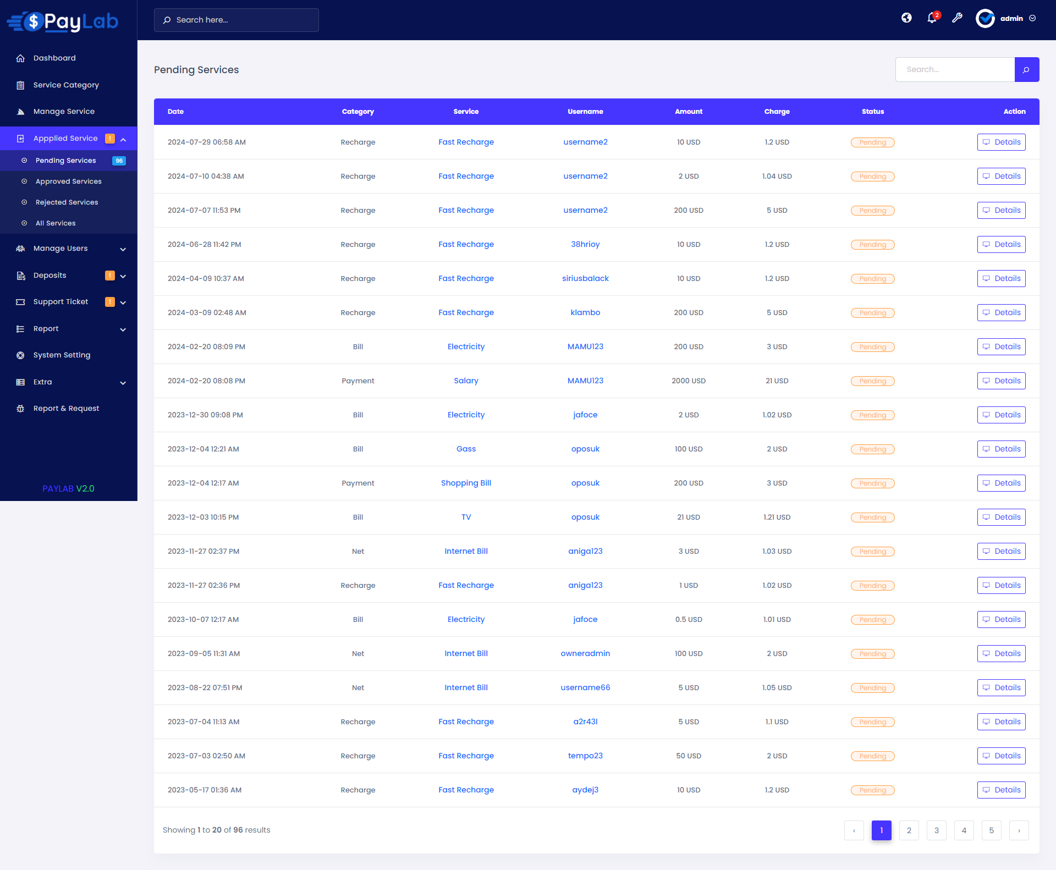Open the oposuk username link on the Gass bill row
This screenshot has width=1056, height=870.
pyautogui.click(x=585, y=449)
